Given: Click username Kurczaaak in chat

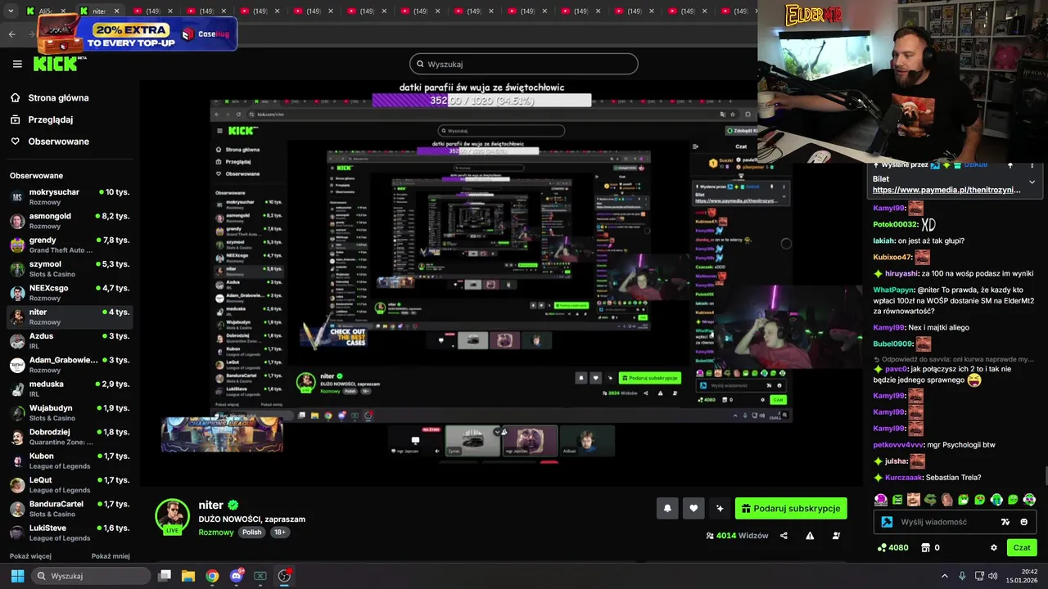Looking at the screenshot, I should (x=904, y=478).
